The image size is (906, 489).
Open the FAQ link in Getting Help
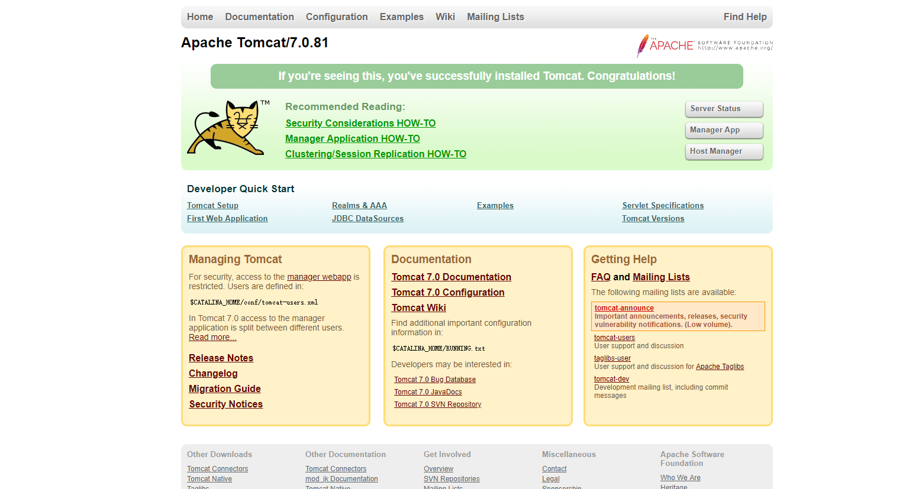pyautogui.click(x=601, y=277)
